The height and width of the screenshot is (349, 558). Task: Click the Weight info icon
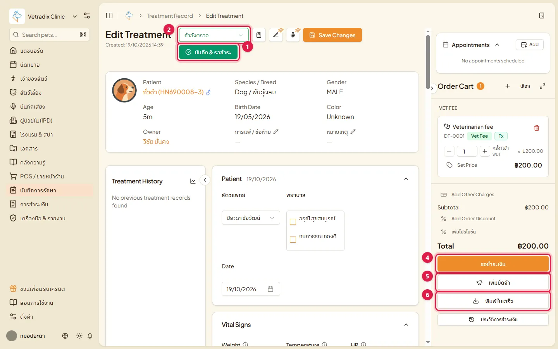point(245,344)
